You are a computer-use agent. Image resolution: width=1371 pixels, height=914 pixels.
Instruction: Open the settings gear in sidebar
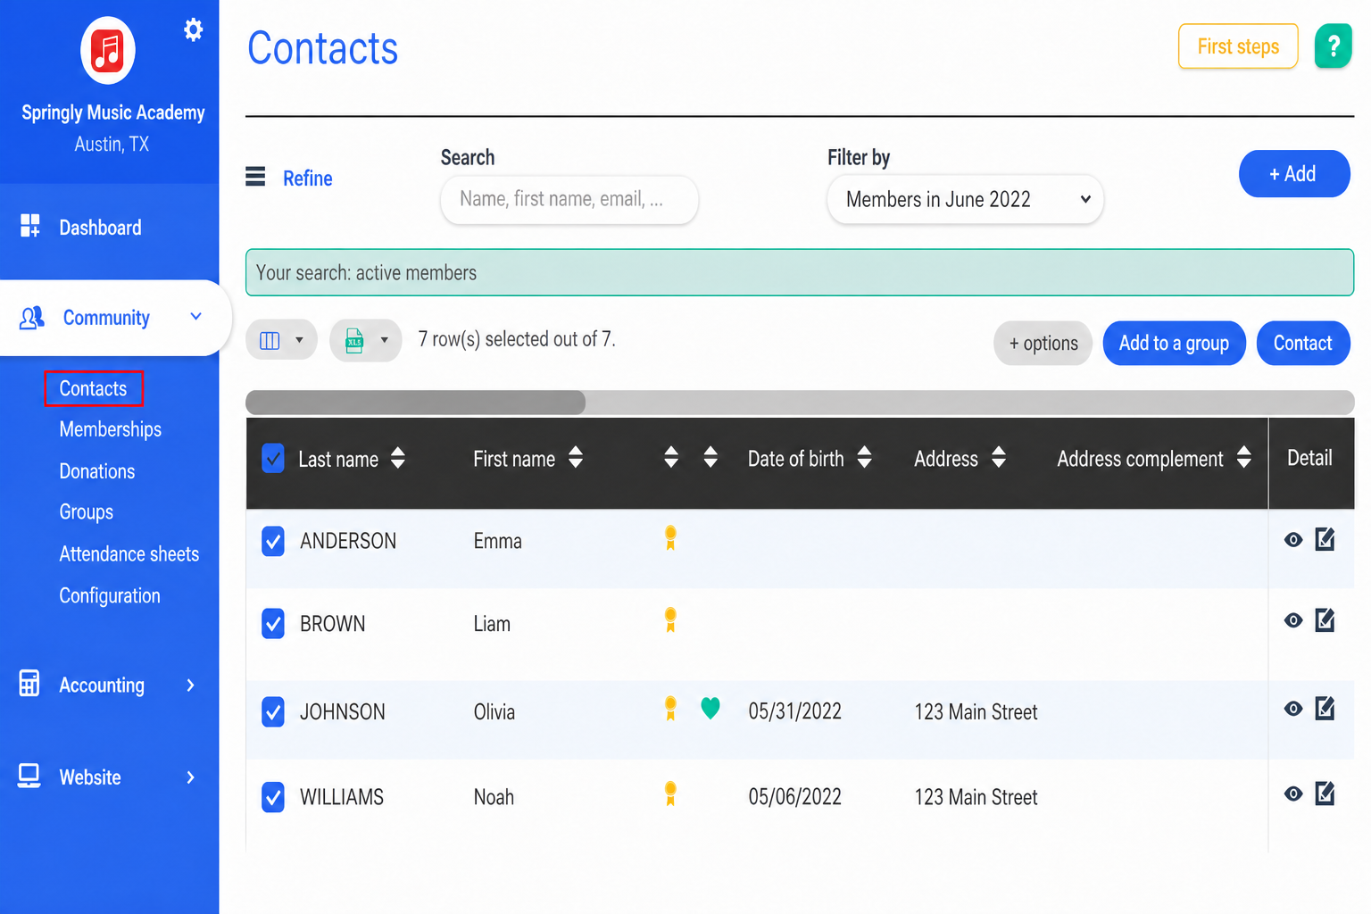[193, 29]
